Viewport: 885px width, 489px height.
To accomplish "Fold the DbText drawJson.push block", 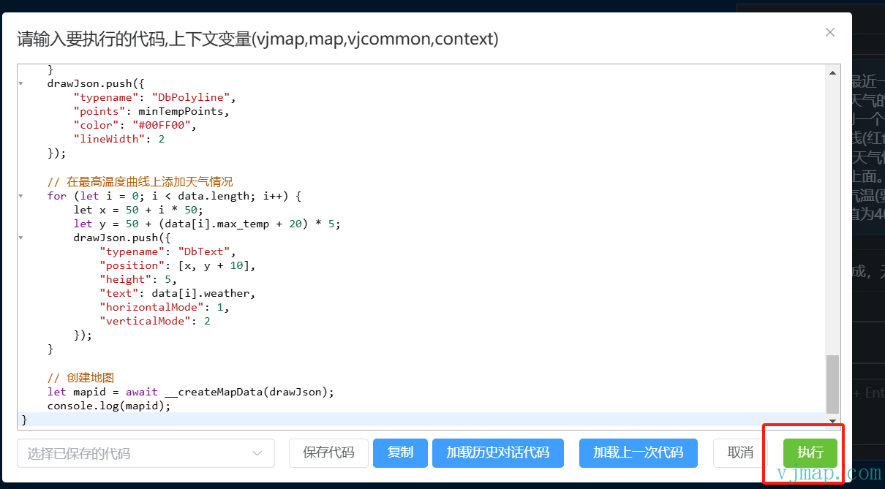I will coord(21,238).
